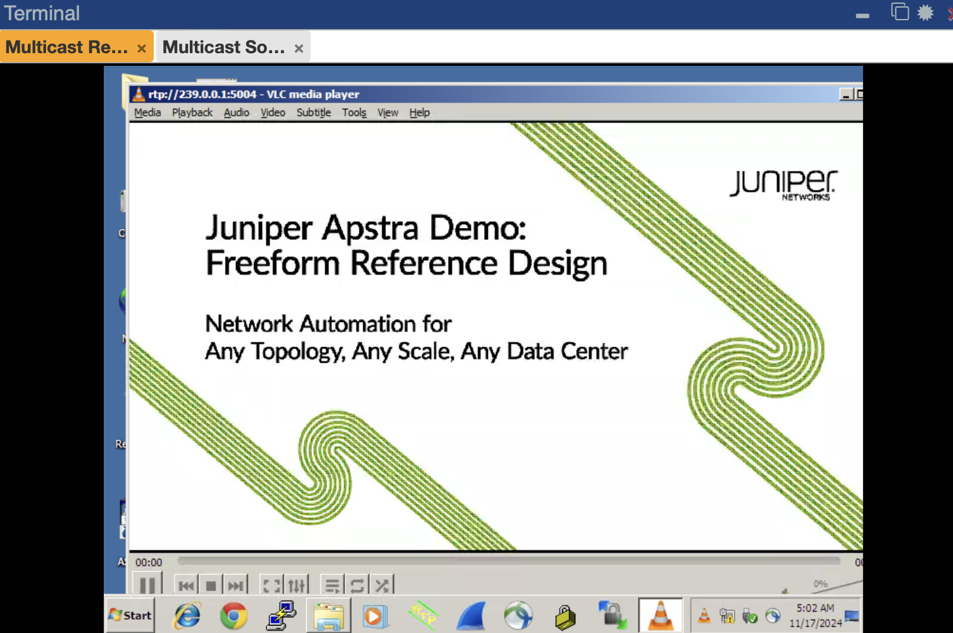Open the Media menu

[147, 112]
